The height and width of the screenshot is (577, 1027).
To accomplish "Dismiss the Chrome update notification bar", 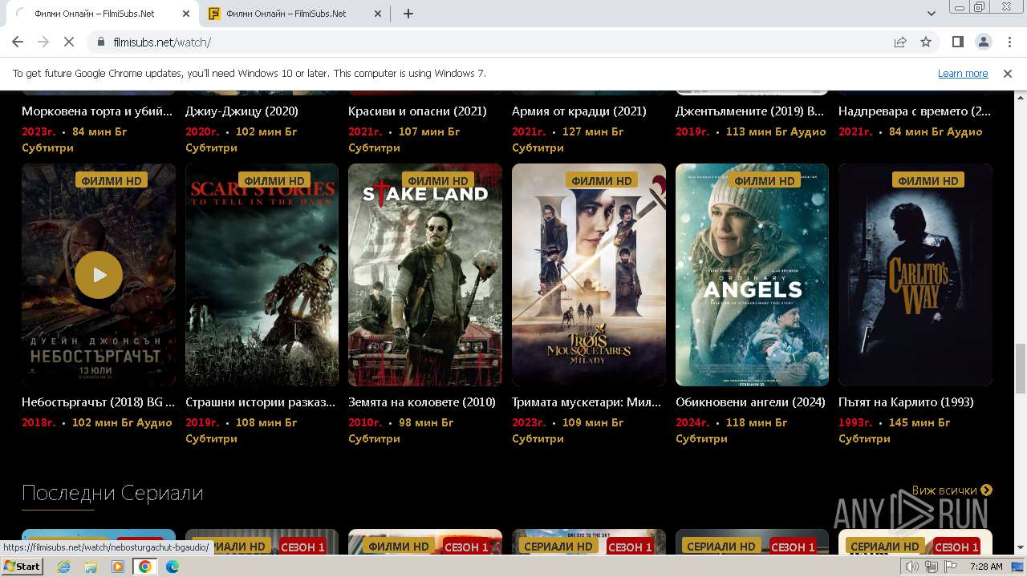I will [1008, 73].
